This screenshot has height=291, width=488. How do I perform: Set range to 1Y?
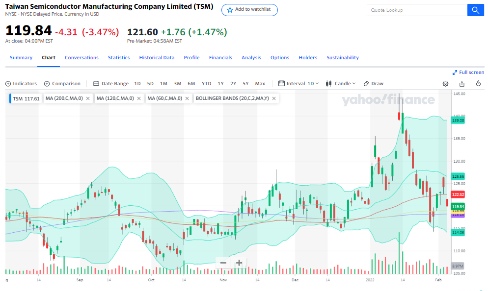220,84
